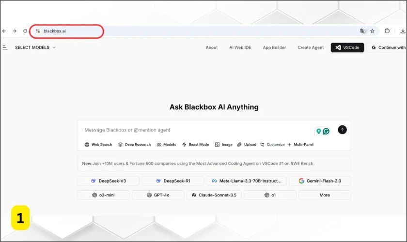The height and width of the screenshot is (242, 407).
Task: Open the Customize settings option
Action: coord(272,144)
